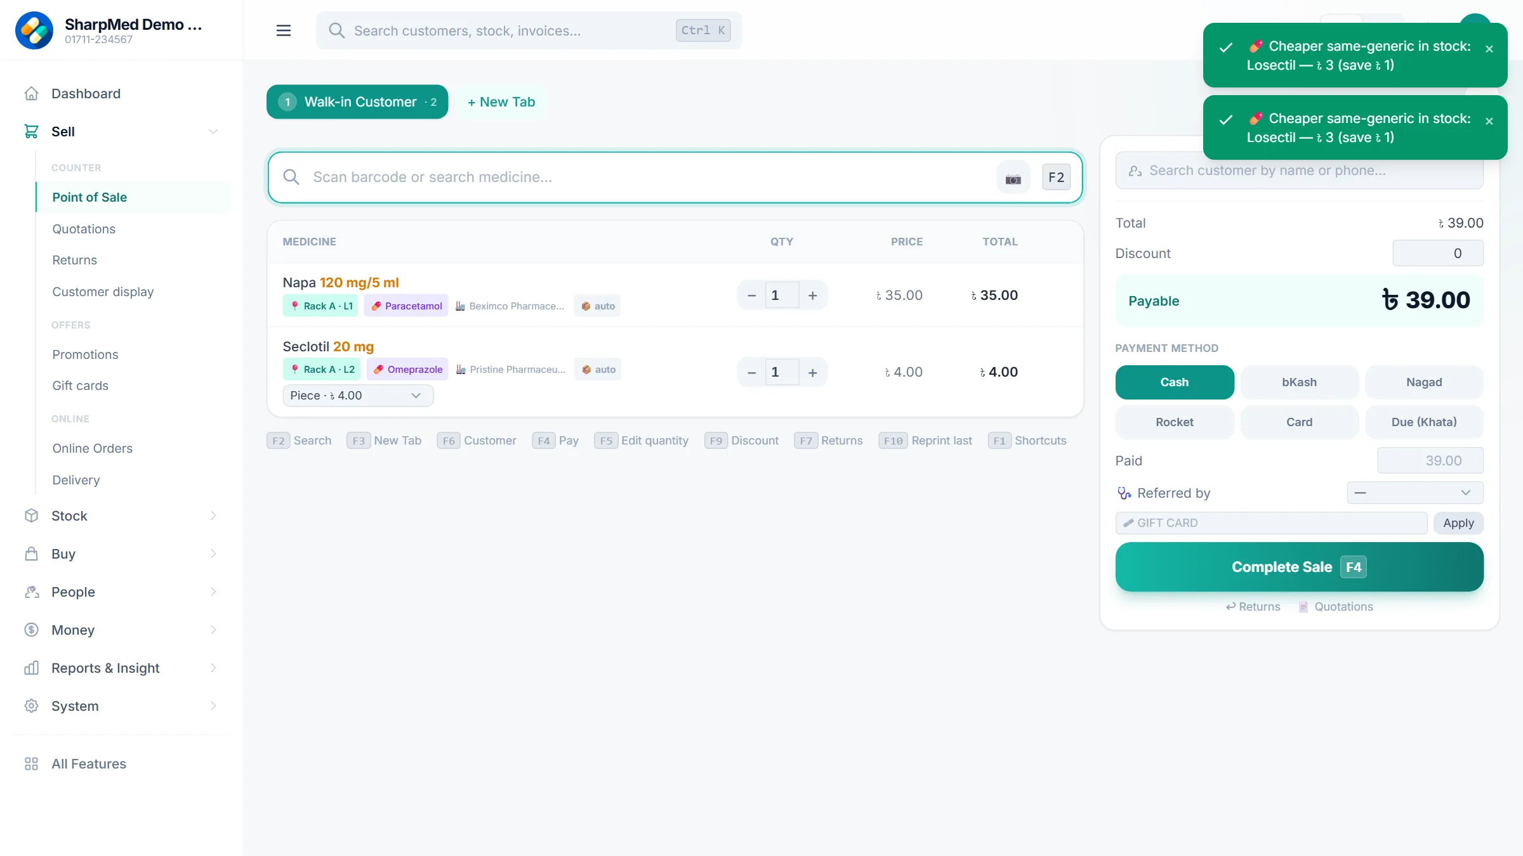Open the Piece unit dropdown for Seclotil

click(x=358, y=396)
